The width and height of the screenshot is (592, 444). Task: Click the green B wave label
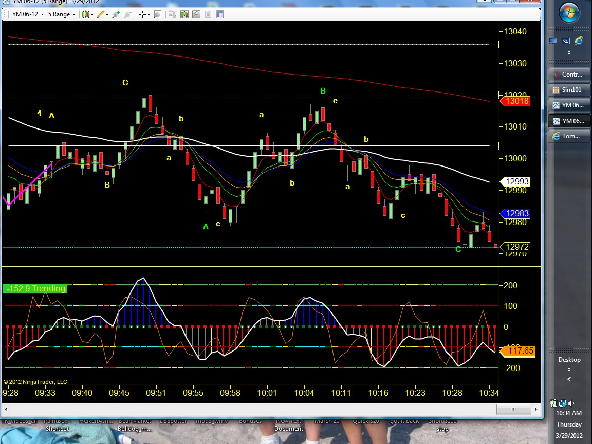pos(323,90)
